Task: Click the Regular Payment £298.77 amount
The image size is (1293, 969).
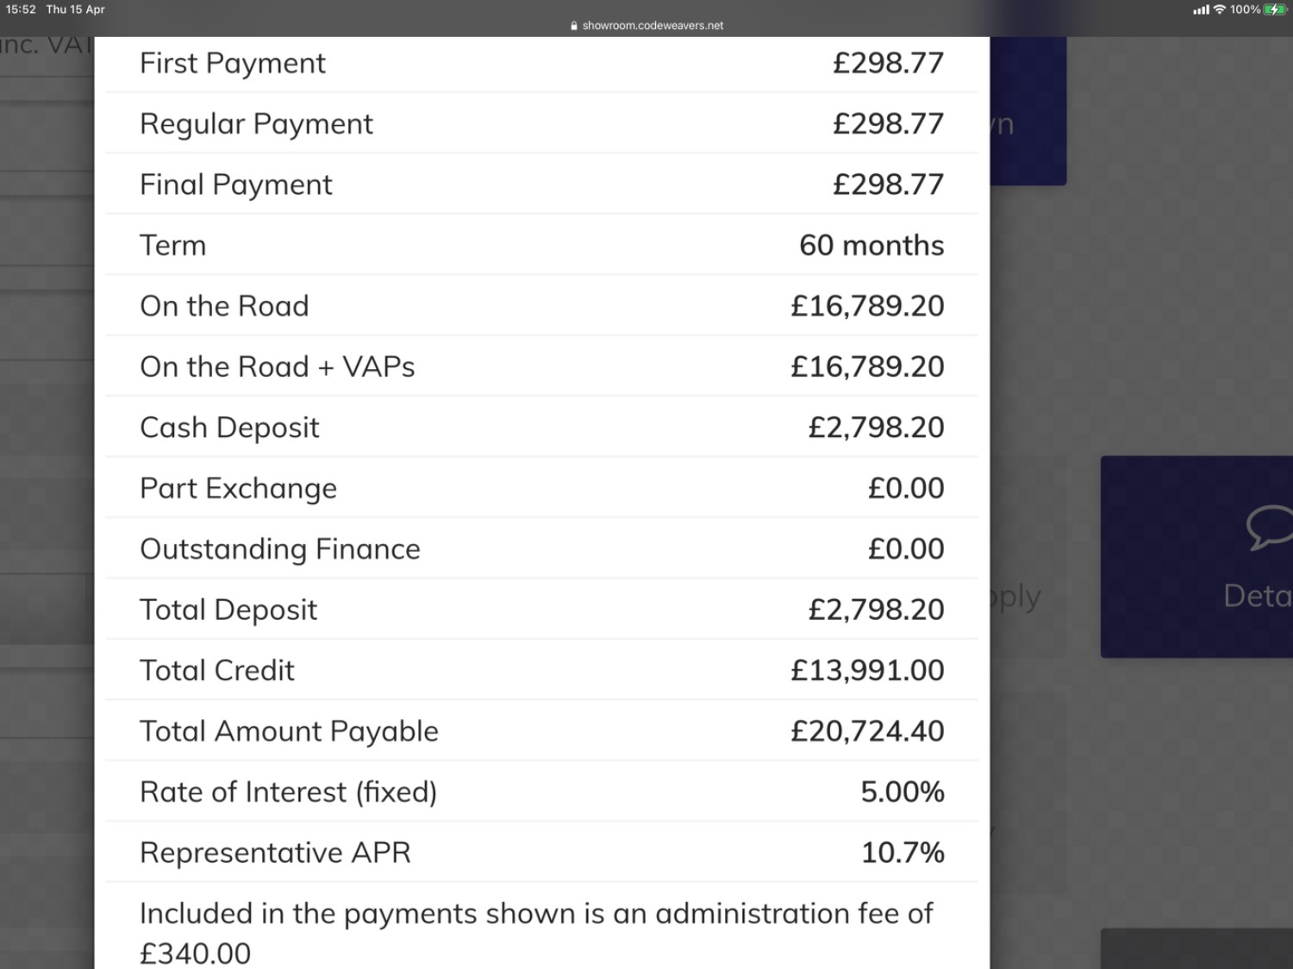Action: tap(888, 124)
